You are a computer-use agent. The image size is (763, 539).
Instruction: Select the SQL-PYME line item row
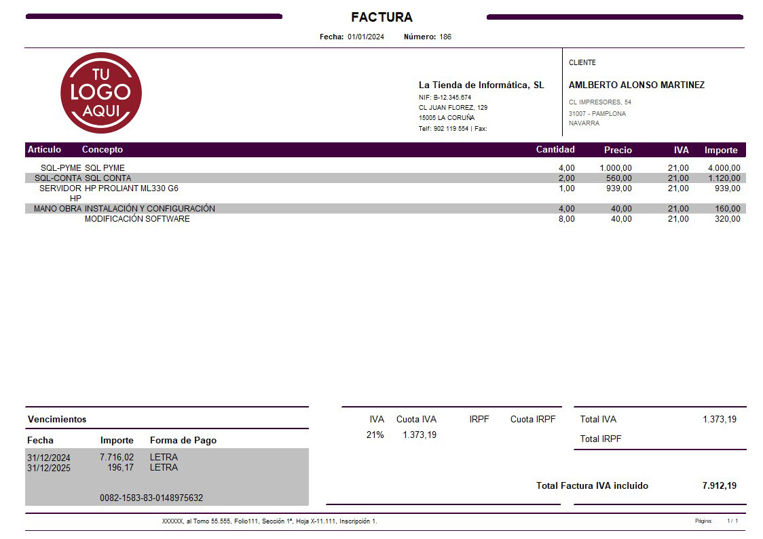pos(272,167)
